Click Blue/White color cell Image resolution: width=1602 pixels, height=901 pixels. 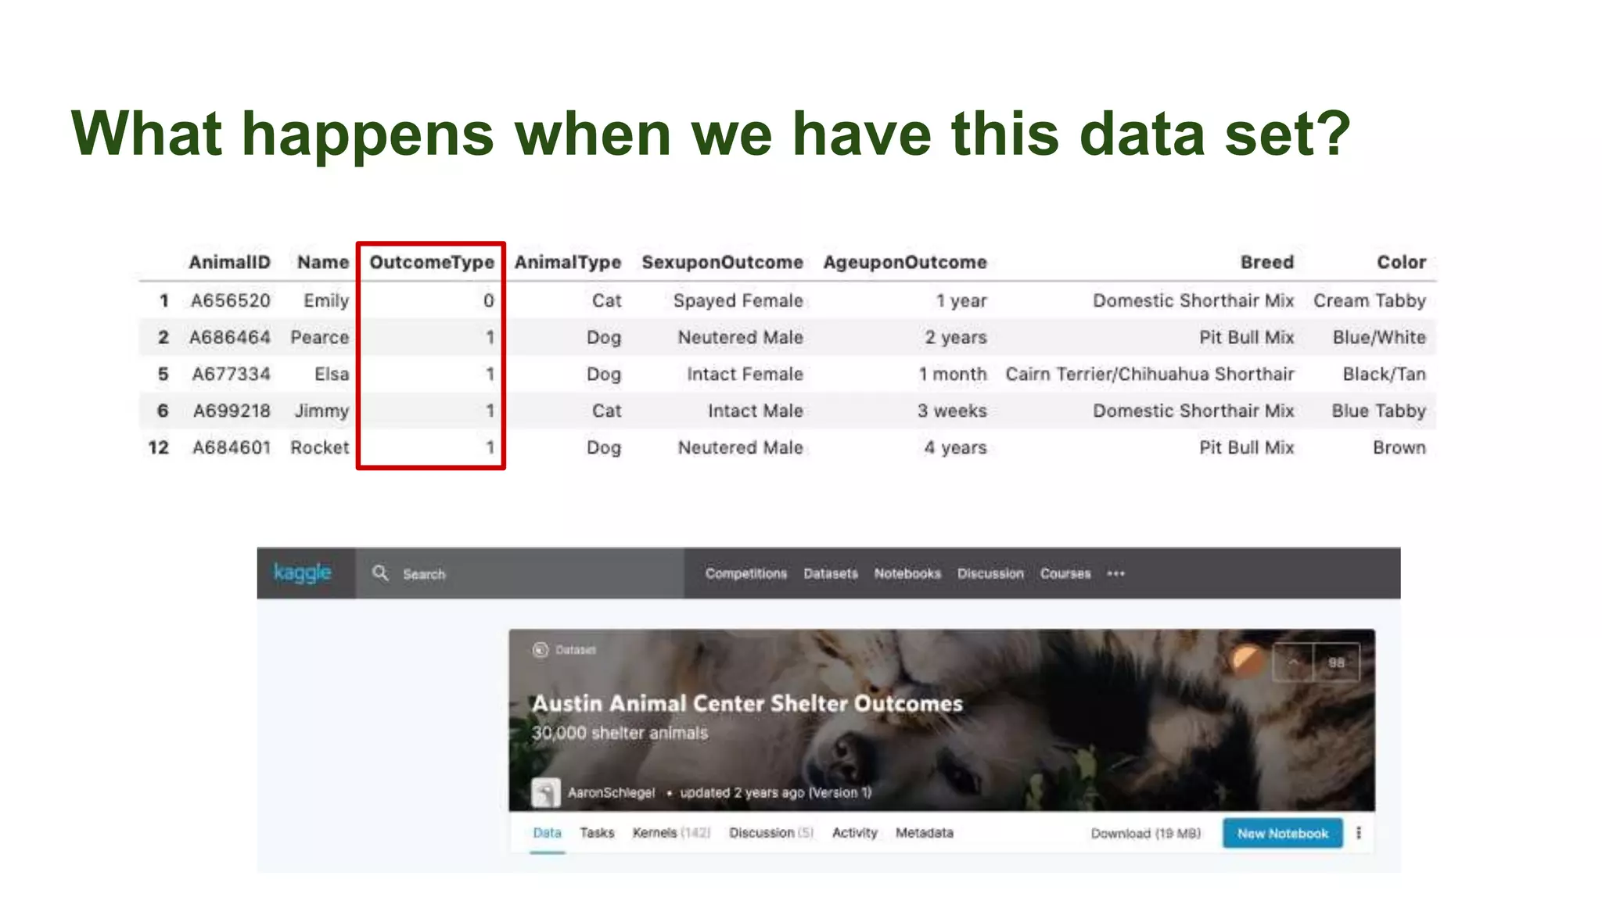coord(1379,337)
